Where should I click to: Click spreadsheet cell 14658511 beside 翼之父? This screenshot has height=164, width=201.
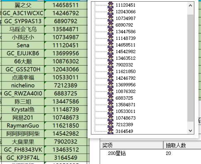(66, 5)
